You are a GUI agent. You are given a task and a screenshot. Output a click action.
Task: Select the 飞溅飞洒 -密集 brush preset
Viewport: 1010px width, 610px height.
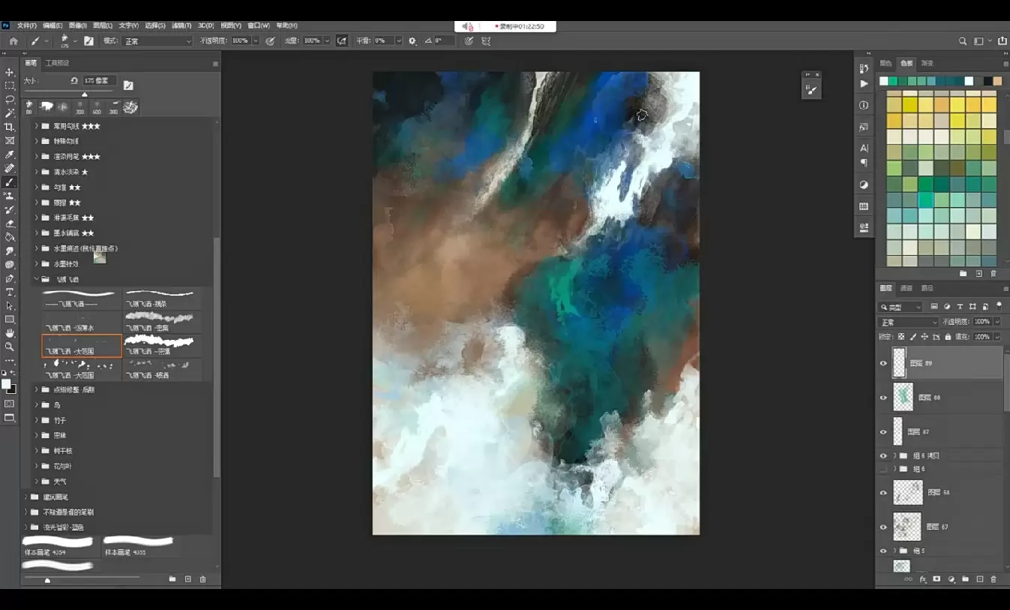point(162,322)
